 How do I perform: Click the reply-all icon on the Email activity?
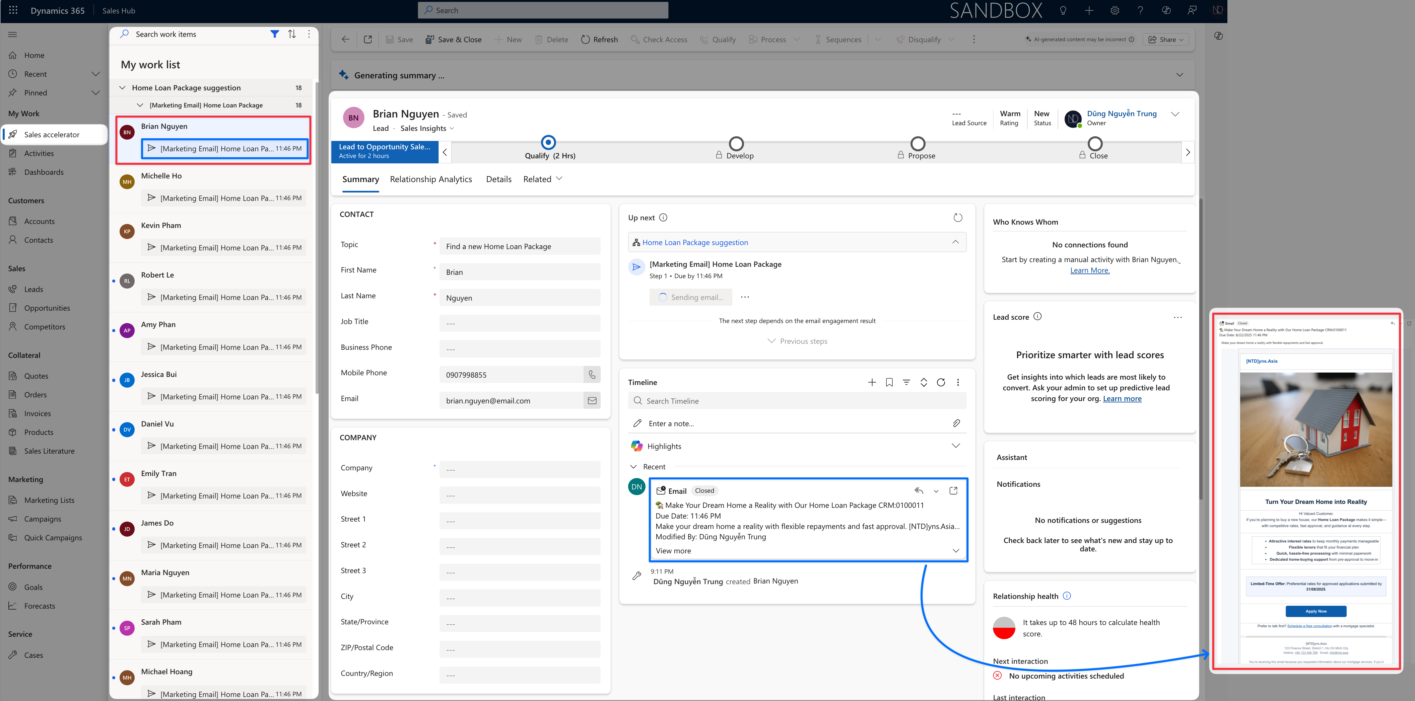pos(919,490)
